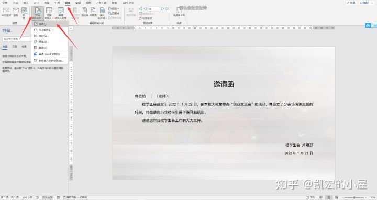Switch to Pages tab in navigation pane
Viewport: 377px width, 200px height.
click(x=15, y=47)
